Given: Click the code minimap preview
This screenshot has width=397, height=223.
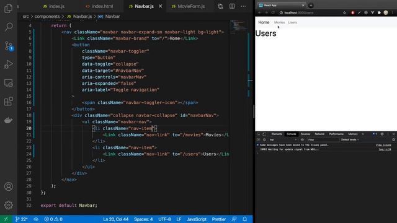Looking at the screenshot, I should point(238,27).
